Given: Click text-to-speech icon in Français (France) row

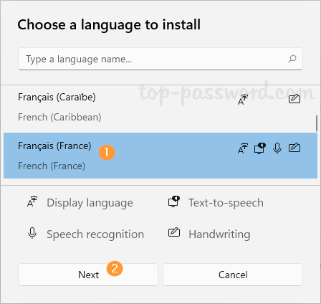Looking at the screenshot, I should coord(260,148).
